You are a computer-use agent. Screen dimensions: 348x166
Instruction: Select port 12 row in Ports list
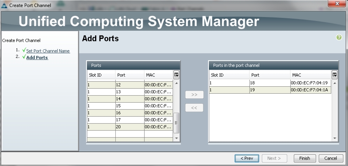130,85
